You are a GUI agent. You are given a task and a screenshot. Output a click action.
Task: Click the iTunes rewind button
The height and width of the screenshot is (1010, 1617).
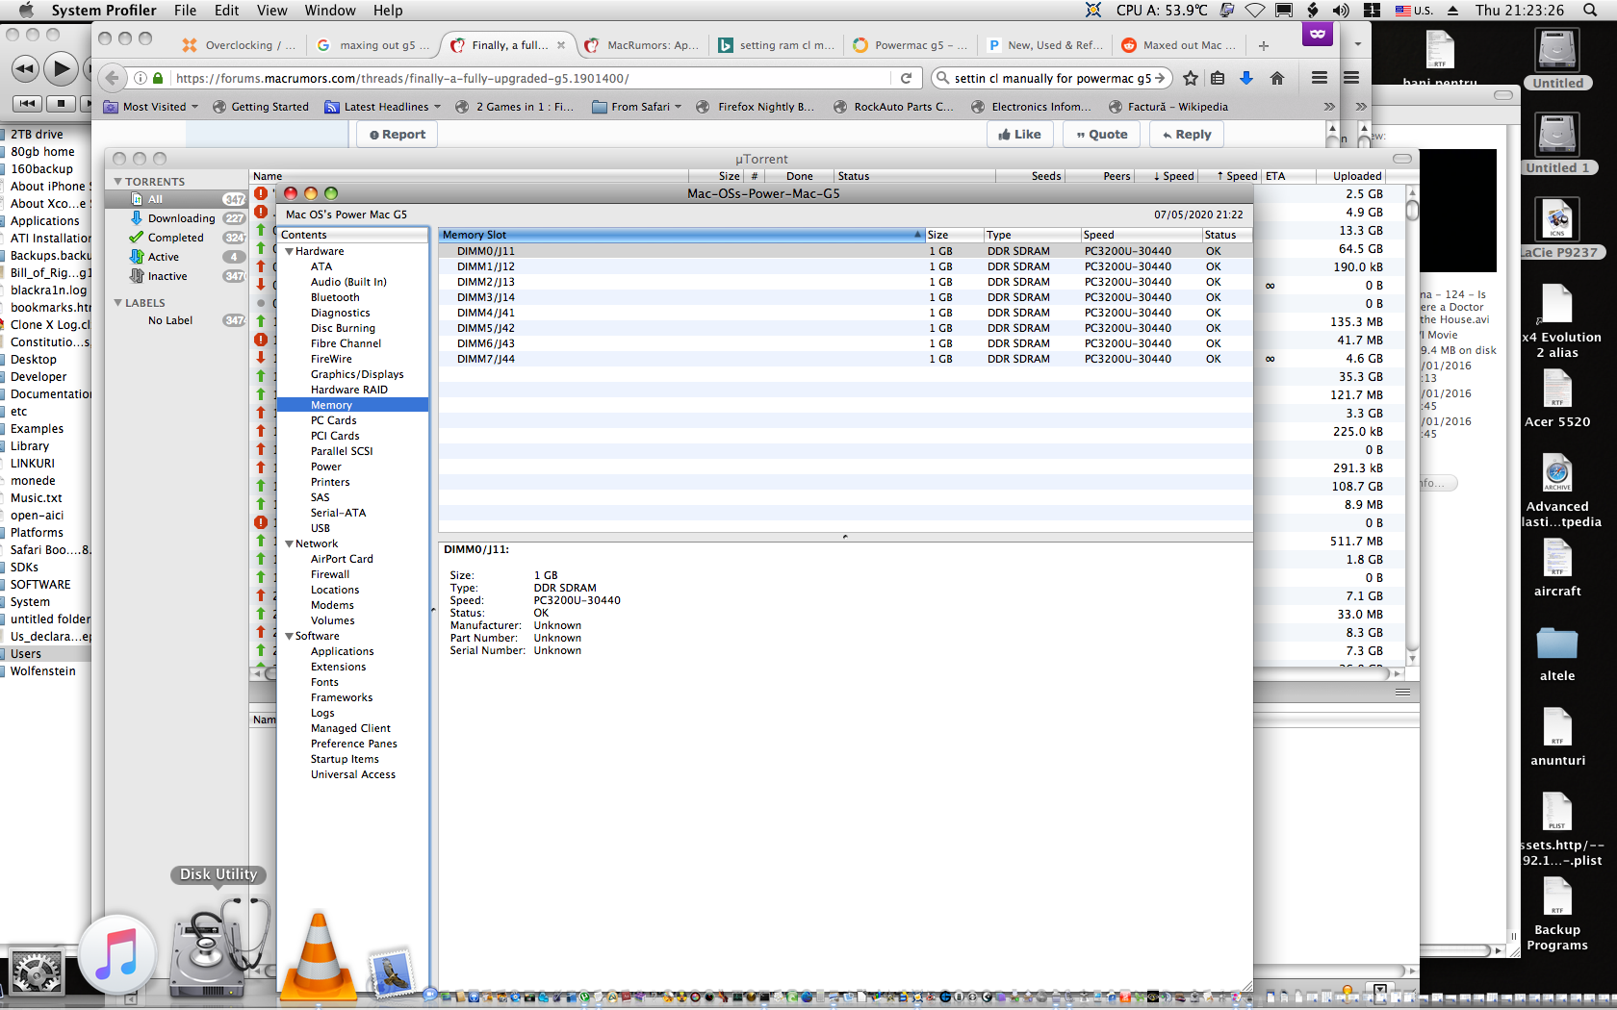tap(24, 68)
